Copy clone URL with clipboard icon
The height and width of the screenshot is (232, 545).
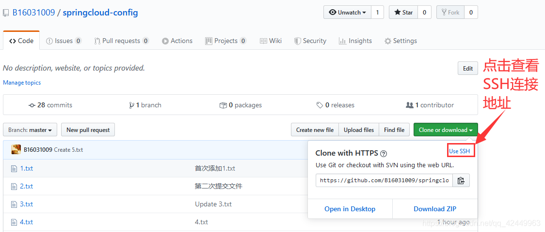tap(461, 181)
